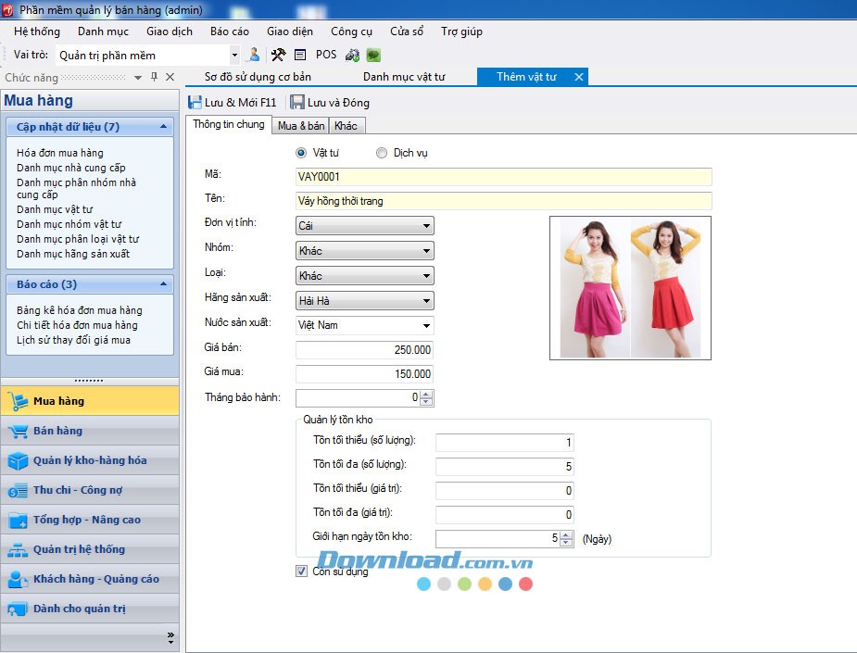Click the POS toolbar button
Viewport: 857px width, 653px height.
[326, 55]
